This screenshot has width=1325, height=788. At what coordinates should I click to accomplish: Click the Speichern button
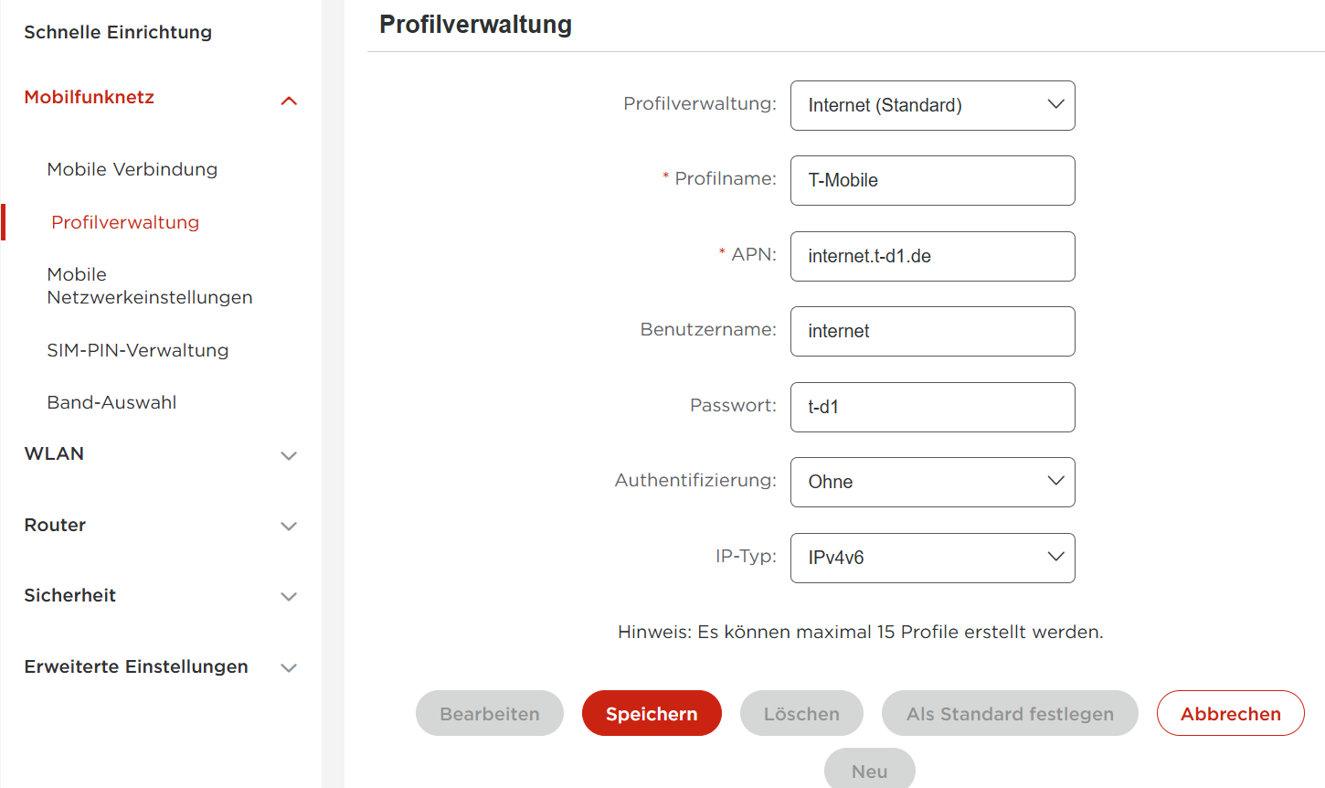[652, 713]
